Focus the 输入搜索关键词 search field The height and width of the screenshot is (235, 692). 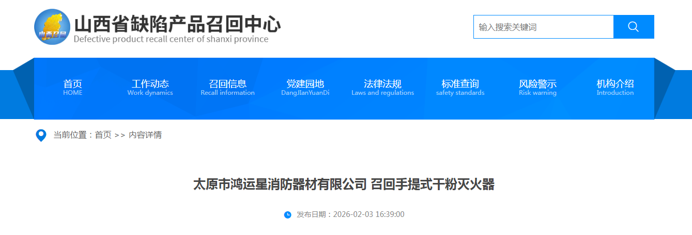point(543,27)
